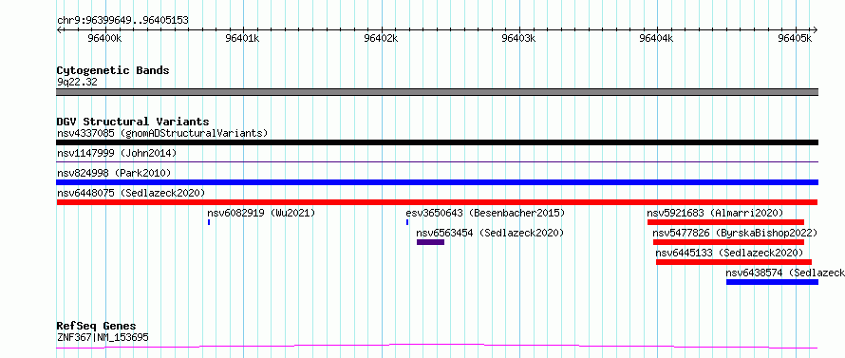
Task: Select the nsv1147999 (John2014) thin purple line
Action: [437, 161]
